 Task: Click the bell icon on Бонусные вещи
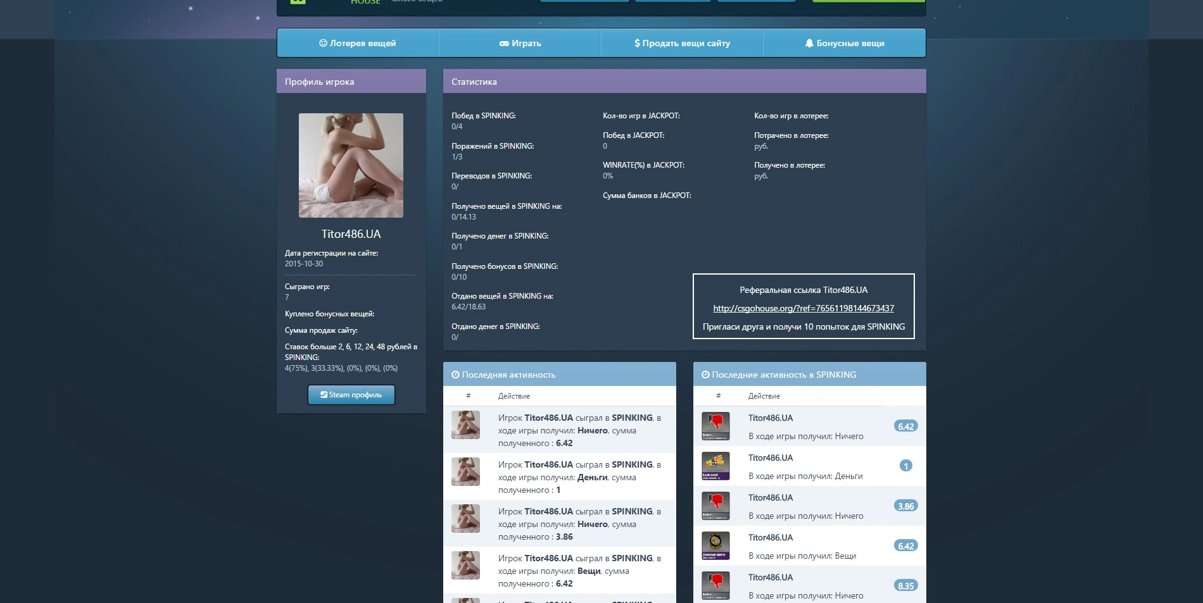[x=809, y=43]
